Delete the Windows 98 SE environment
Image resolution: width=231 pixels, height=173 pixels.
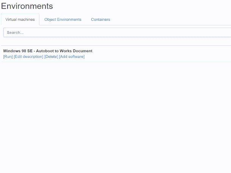coord(51,57)
